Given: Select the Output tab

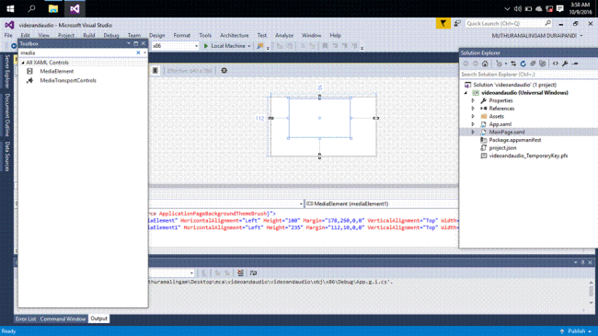Looking at the screenshot, I should 98,319.
